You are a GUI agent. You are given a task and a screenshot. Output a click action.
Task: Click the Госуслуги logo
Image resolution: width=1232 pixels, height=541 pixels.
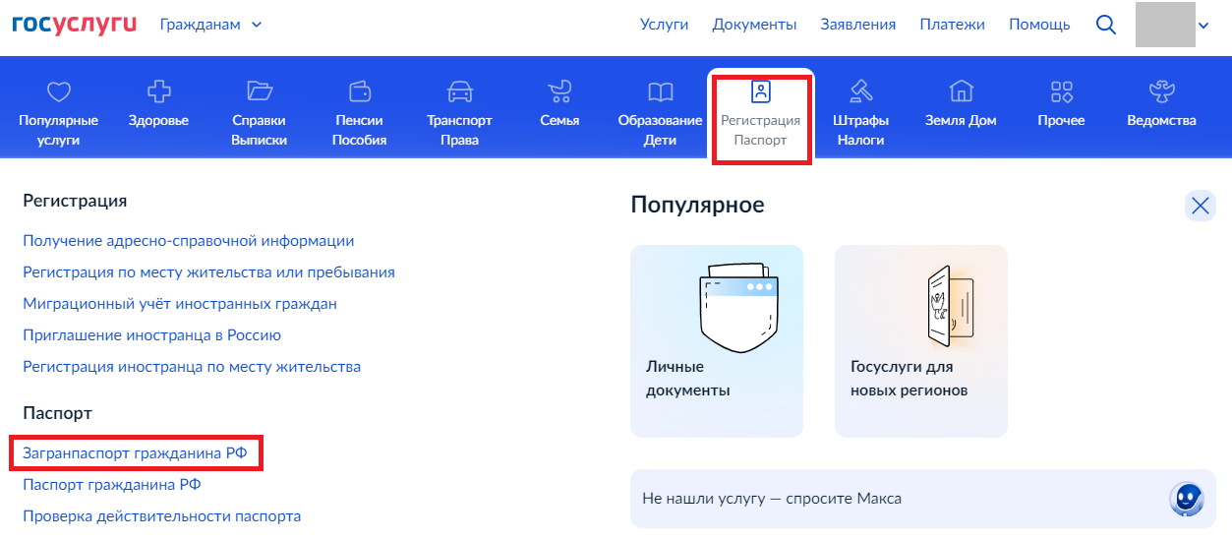point(74,25)
